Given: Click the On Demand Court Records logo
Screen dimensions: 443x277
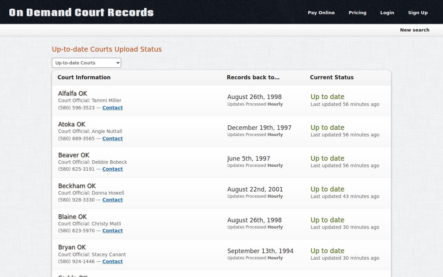Looking at the screenshot, I should [81, 12].
